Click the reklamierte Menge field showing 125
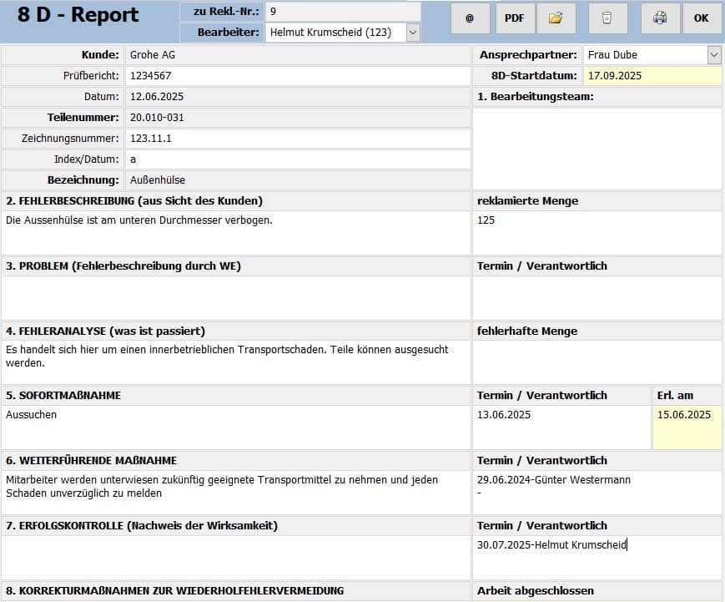Viewport: 725px width, 602px height. pos(597,232)
